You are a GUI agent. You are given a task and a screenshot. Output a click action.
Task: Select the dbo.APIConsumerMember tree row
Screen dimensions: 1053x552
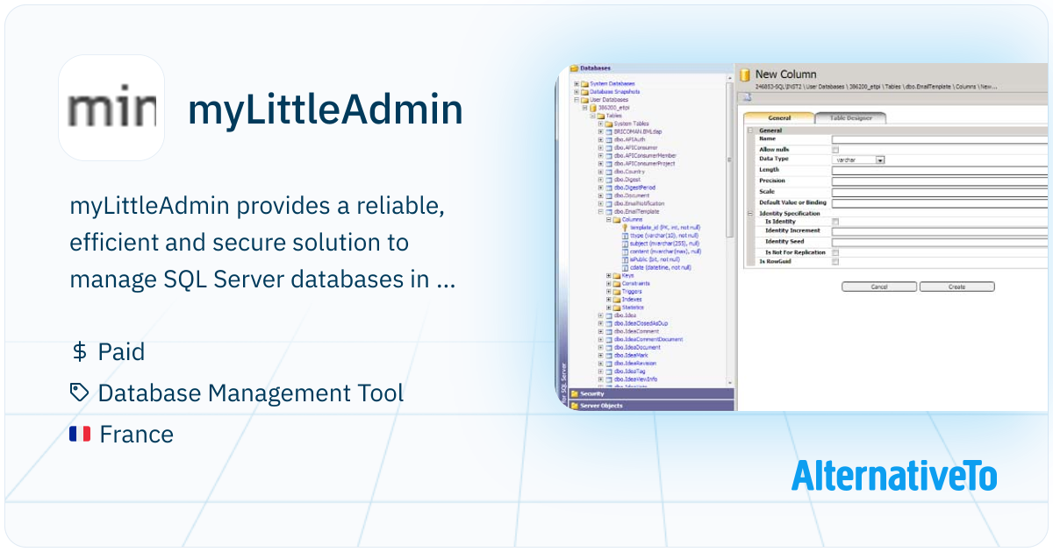click(x=645, y=155)
